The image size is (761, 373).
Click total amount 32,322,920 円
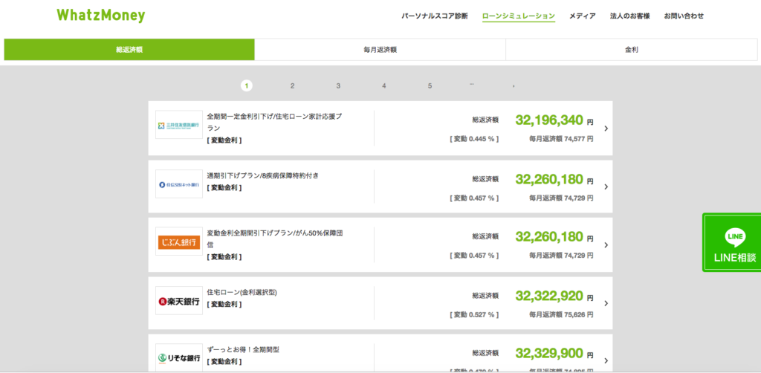[x=554, y=296]
